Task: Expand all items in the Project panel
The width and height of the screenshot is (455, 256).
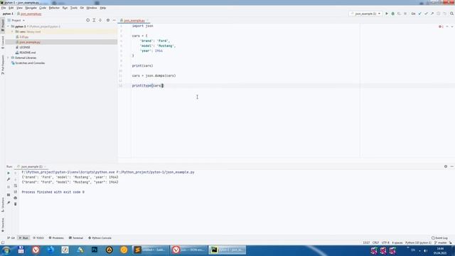Action: click(94, 21)
